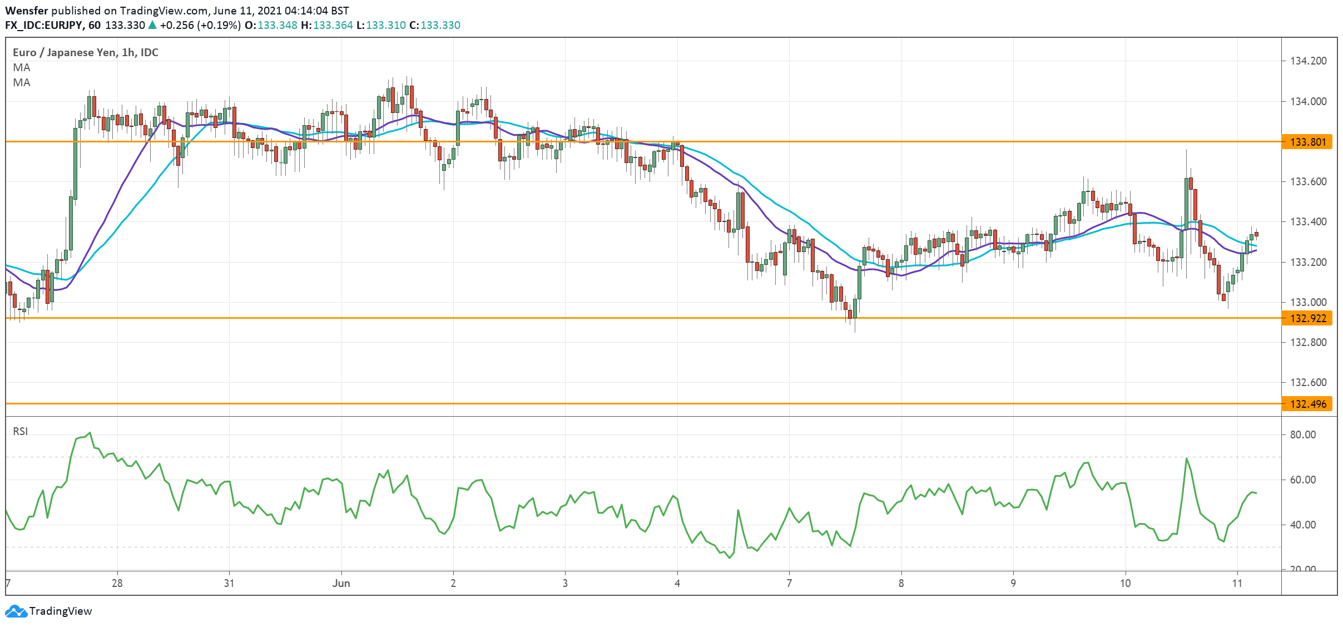
Task: Click the second MA indicator label
Action: coord(22,82)
